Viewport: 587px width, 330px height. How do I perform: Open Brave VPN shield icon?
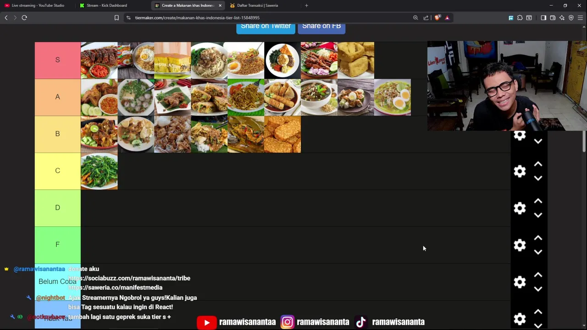571,17
